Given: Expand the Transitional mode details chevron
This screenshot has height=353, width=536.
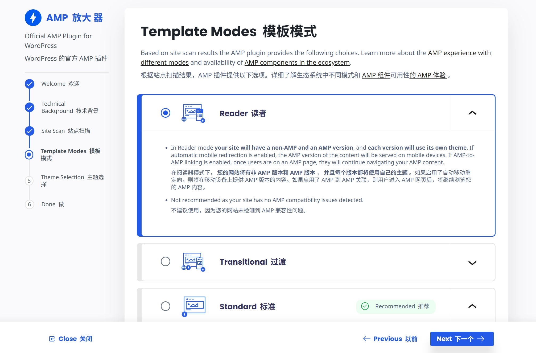Looking at the screenshot, I should click(472, 263).
